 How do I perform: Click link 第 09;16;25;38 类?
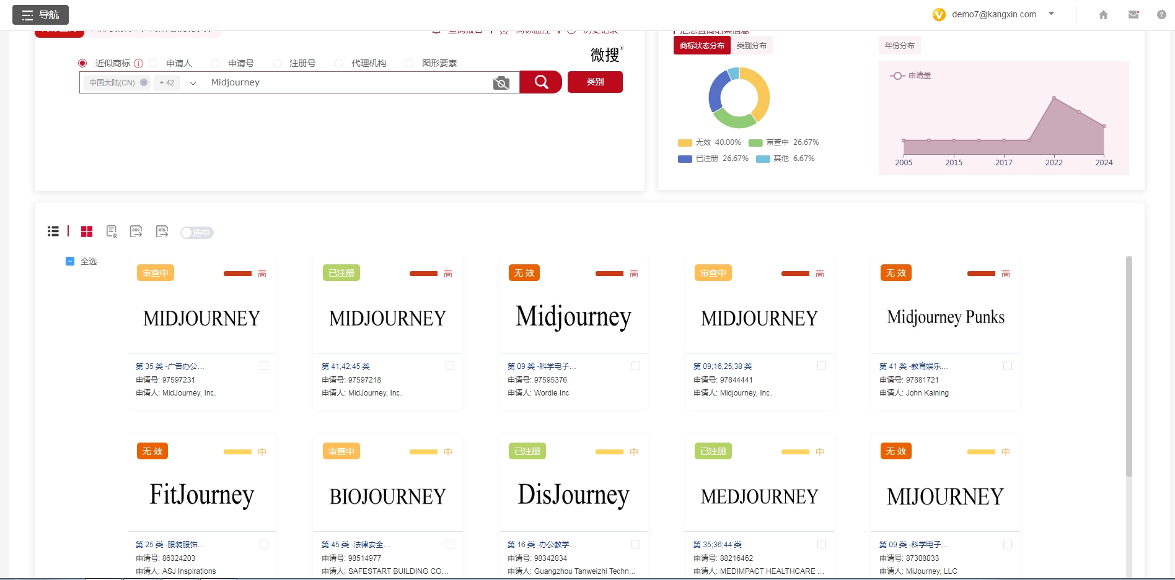tap(723, 366)
